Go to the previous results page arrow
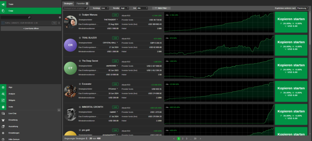Viewport: 312px width, 141px height. coord(174,139)
